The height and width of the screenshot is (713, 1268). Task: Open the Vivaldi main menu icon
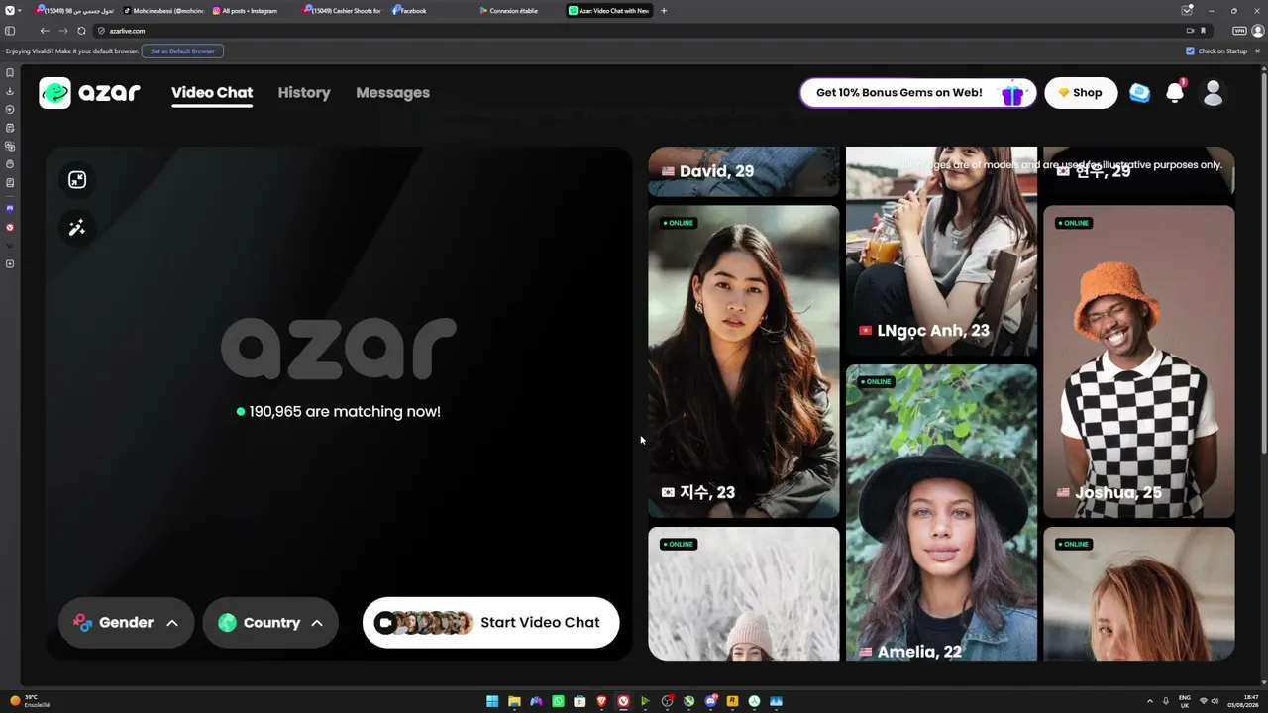10,10
